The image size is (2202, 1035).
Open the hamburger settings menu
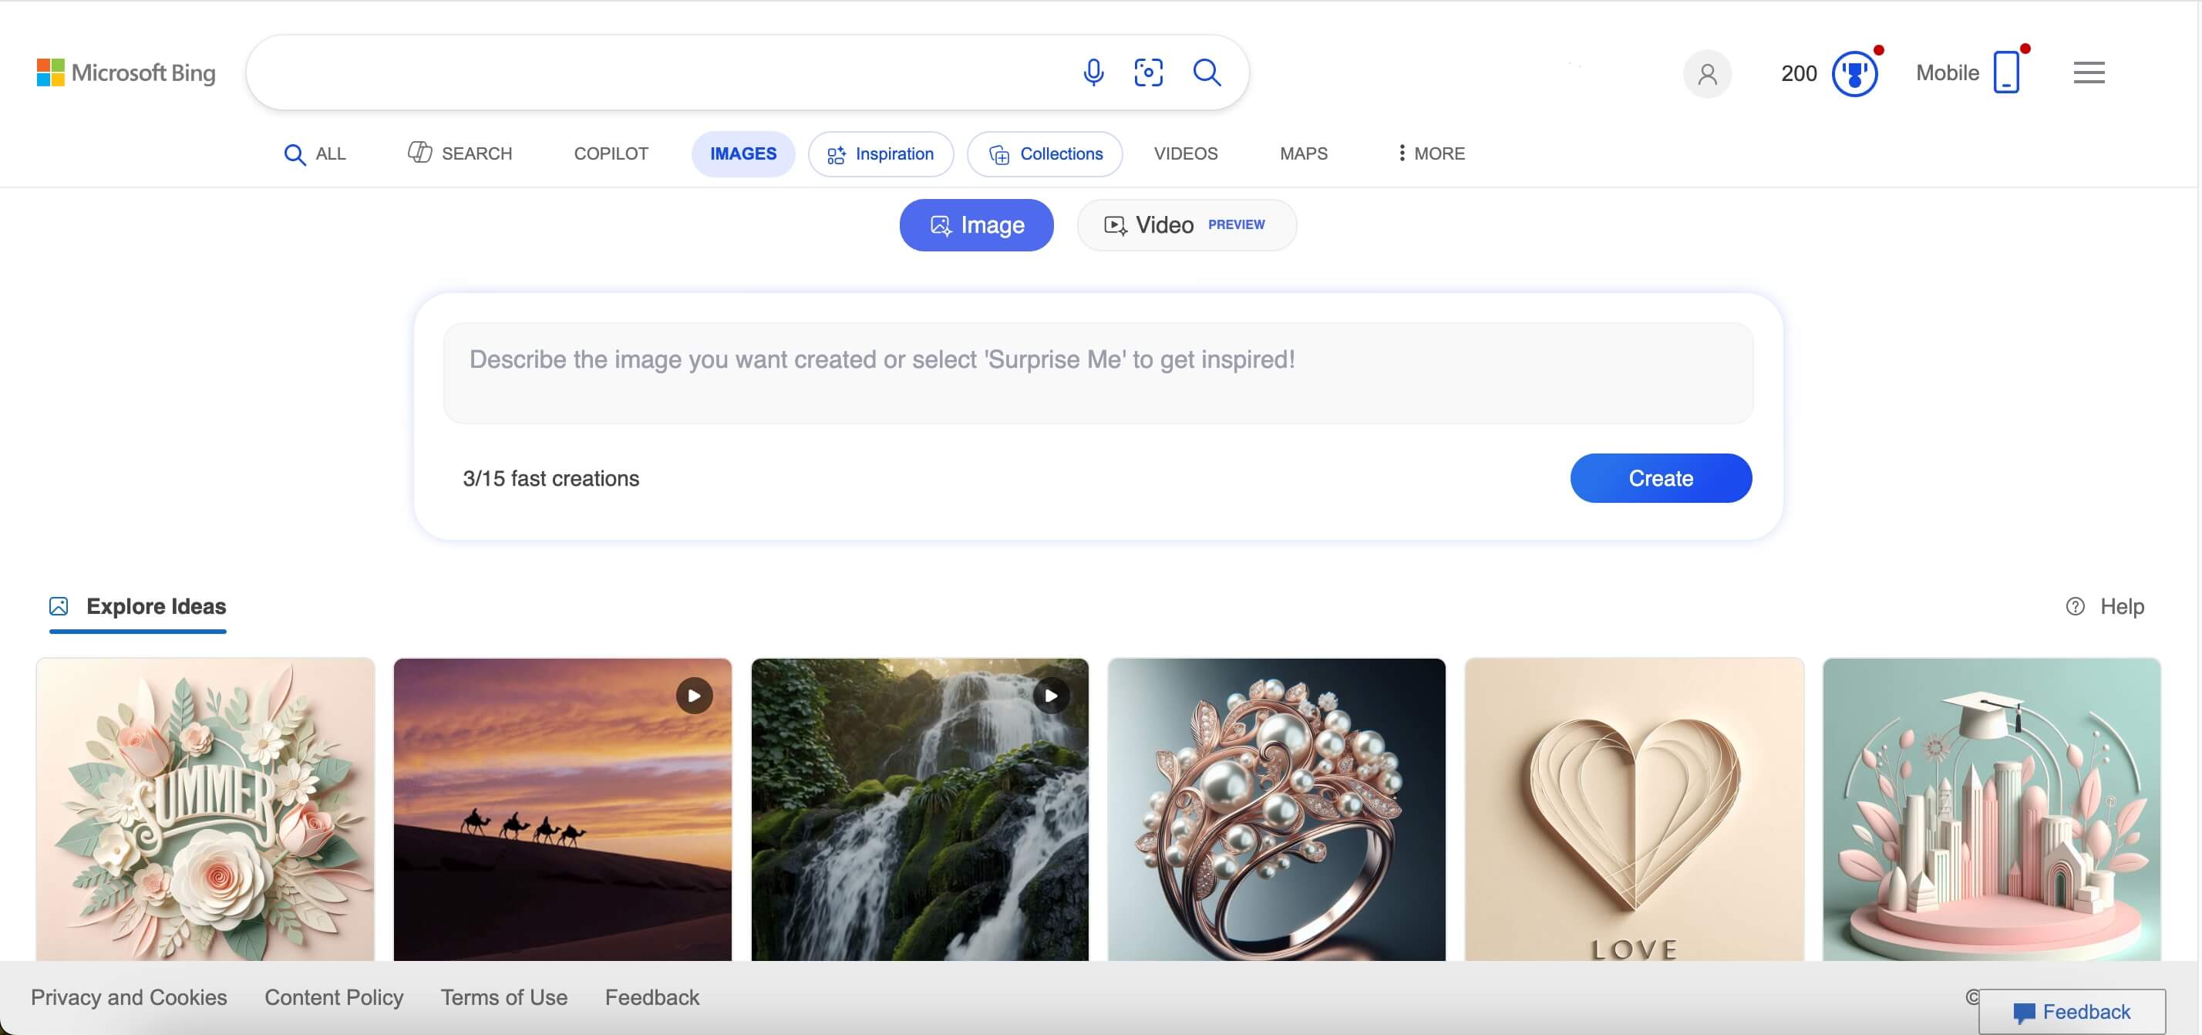[x=2089, y=72]
